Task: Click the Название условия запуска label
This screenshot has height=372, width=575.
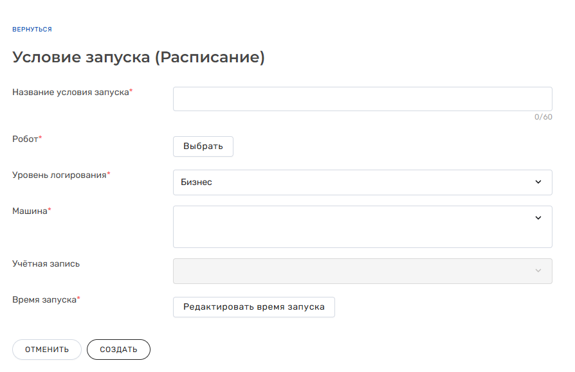Action: coord(72,93)
